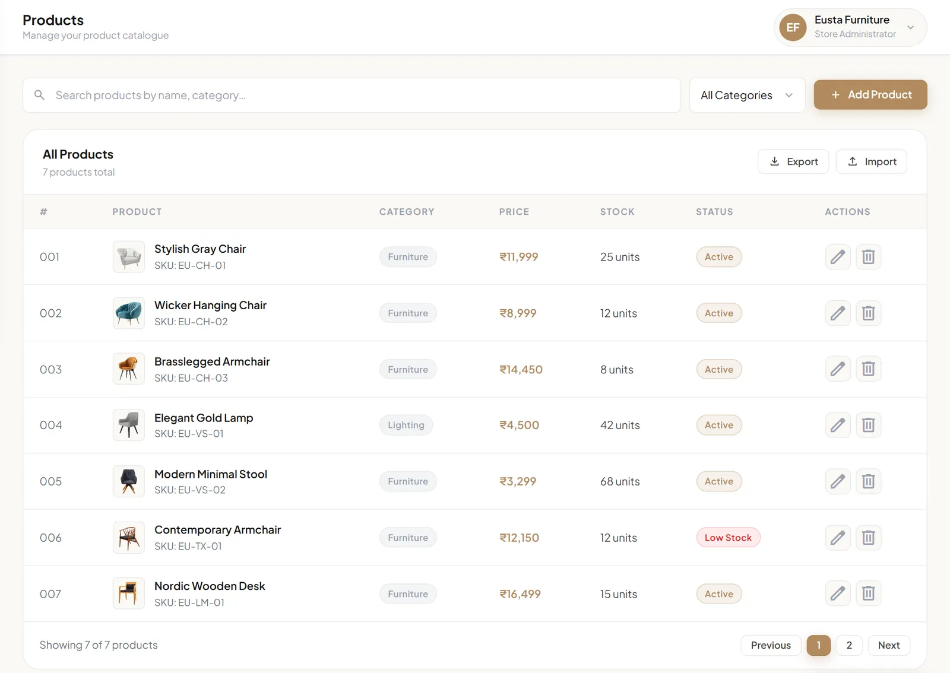Click the row number 004
This screenshot has width=950, height=673.
[x=50, y=425]
